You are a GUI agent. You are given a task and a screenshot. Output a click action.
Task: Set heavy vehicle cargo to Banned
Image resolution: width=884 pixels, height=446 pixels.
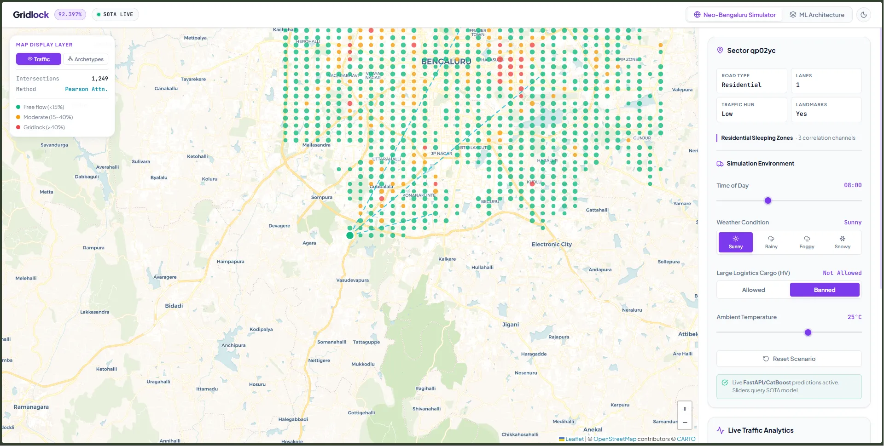coord(825,290)
